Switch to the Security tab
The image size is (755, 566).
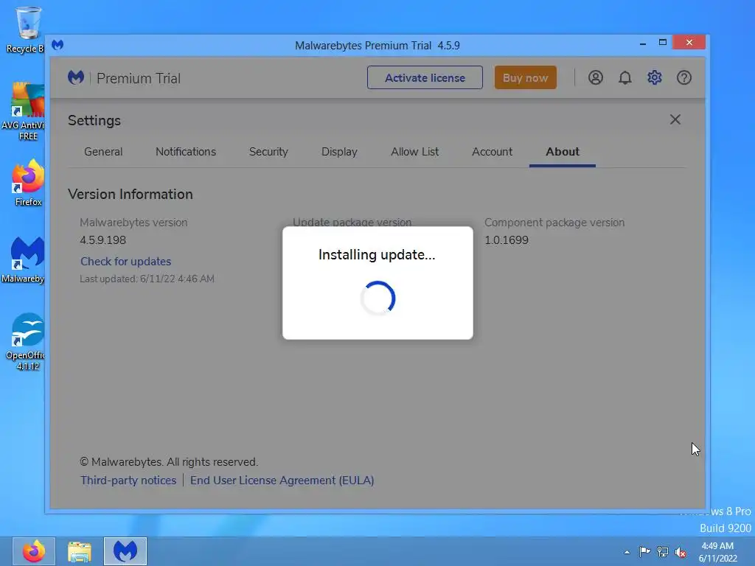pyautogui.click(x=268, y=152)
